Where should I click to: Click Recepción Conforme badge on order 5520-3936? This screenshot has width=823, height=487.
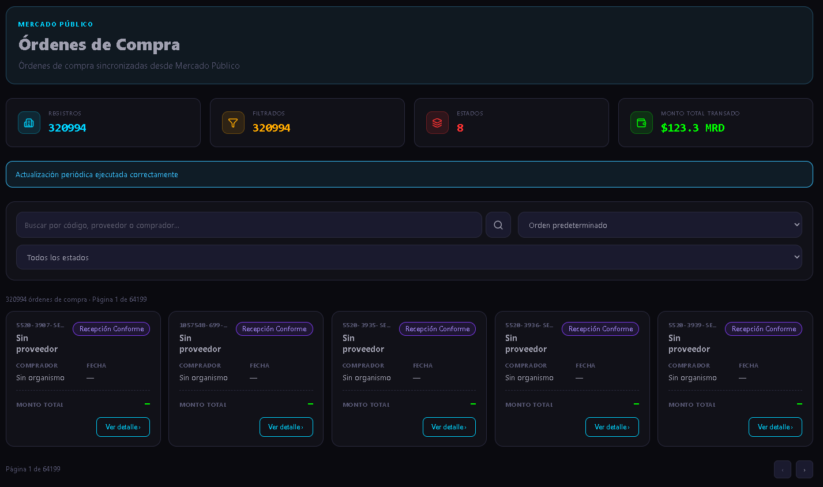(600, 329)
